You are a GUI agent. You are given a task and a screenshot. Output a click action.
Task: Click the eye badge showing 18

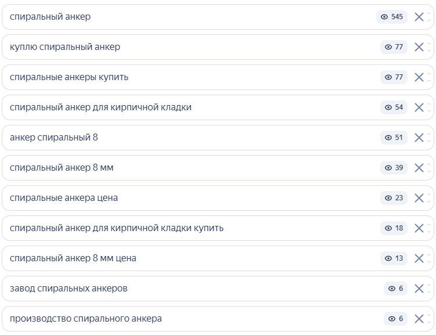point(394,228)
